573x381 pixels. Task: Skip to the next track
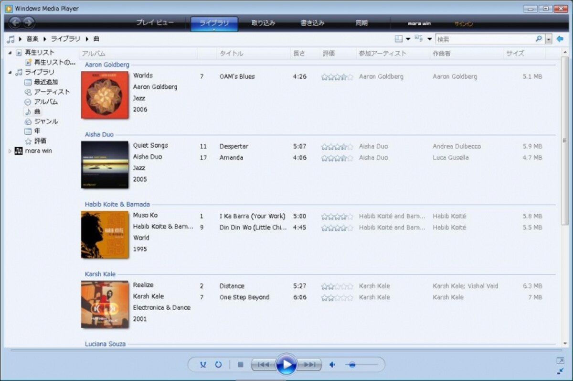point(310,365)
